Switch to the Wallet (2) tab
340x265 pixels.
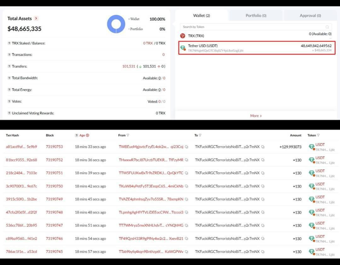point(201,15)
